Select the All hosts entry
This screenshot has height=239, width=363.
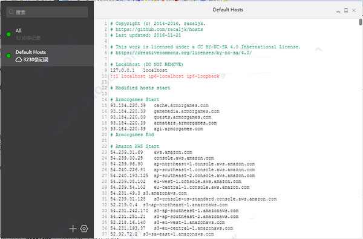click(47, 34)
